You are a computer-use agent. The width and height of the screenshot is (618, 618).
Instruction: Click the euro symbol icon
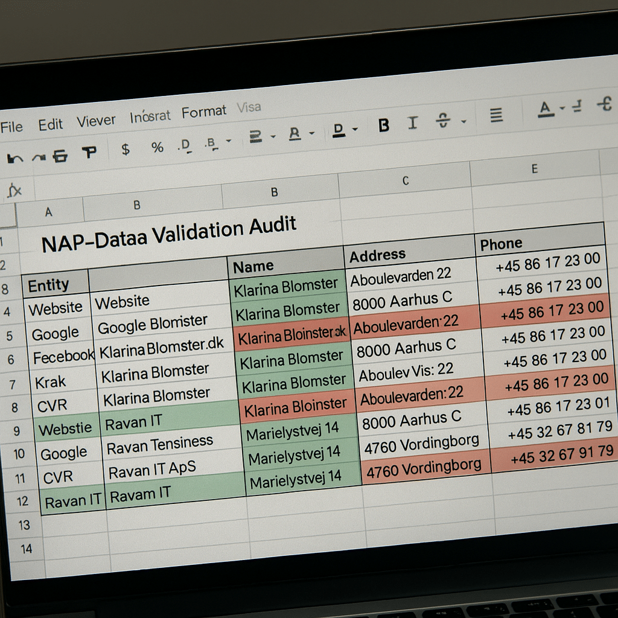pyautogui.click(x=604, y=104)
